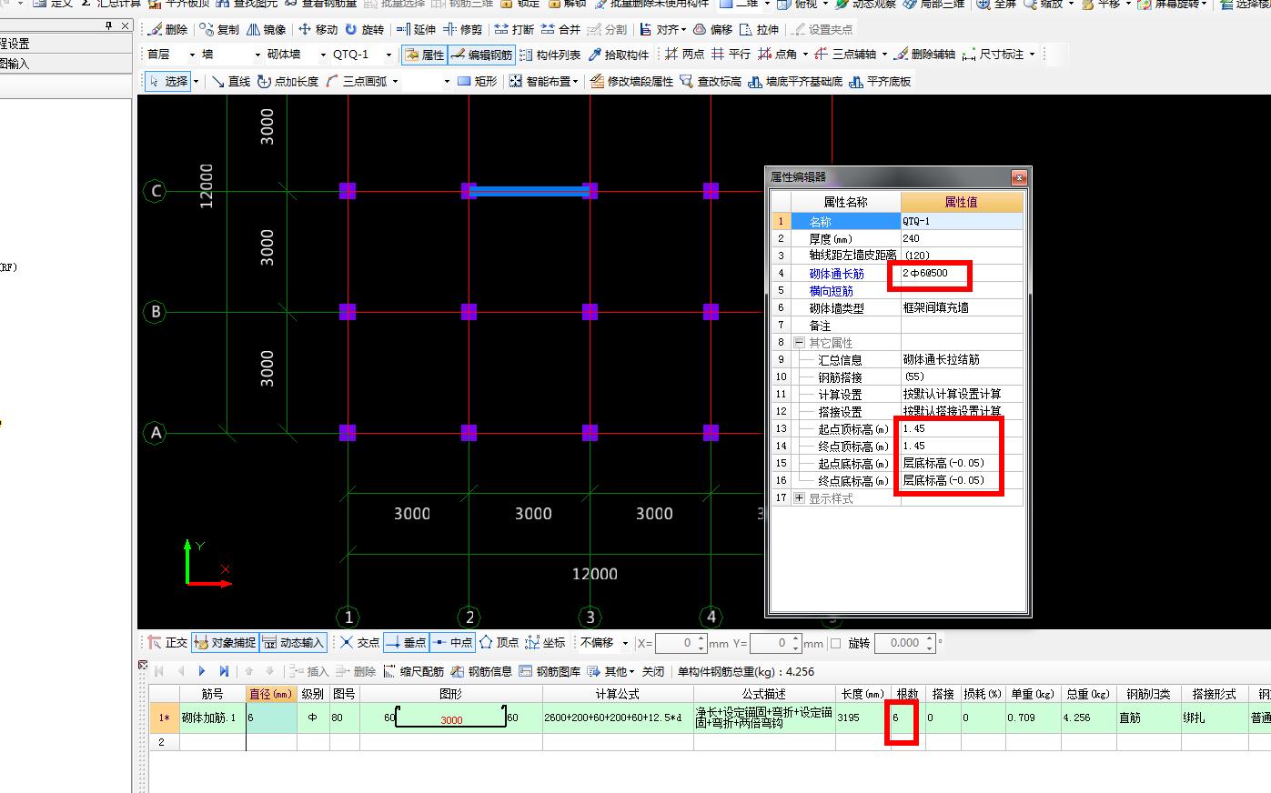Choose the 移动 (move) tool
The width and height of the screenshot is (1271, 793).
(x=318, y=29)
